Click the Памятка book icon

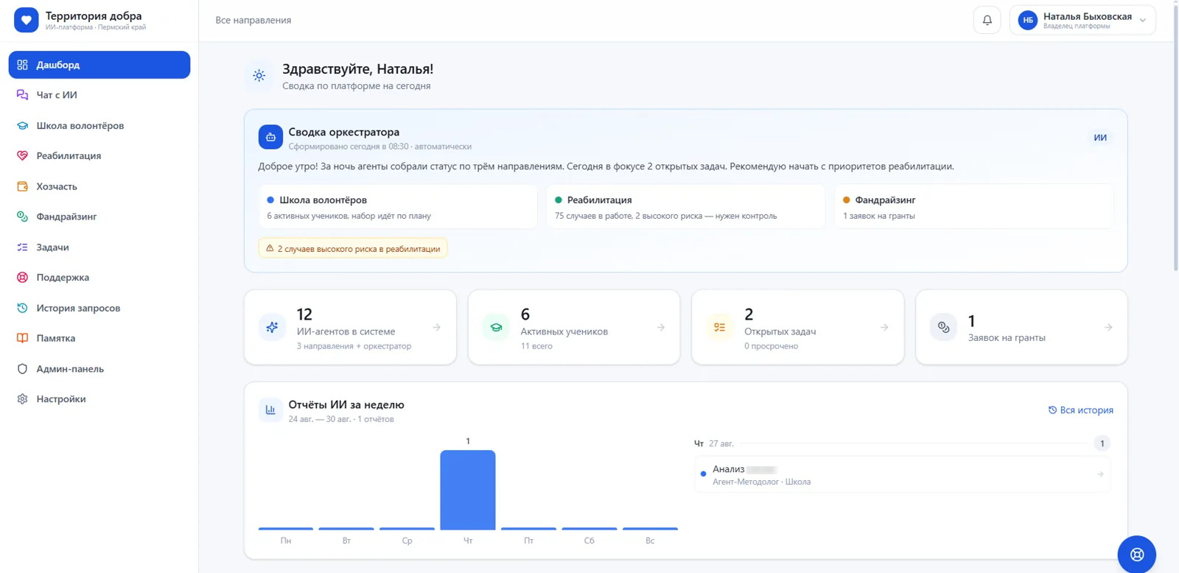point(22,338)
